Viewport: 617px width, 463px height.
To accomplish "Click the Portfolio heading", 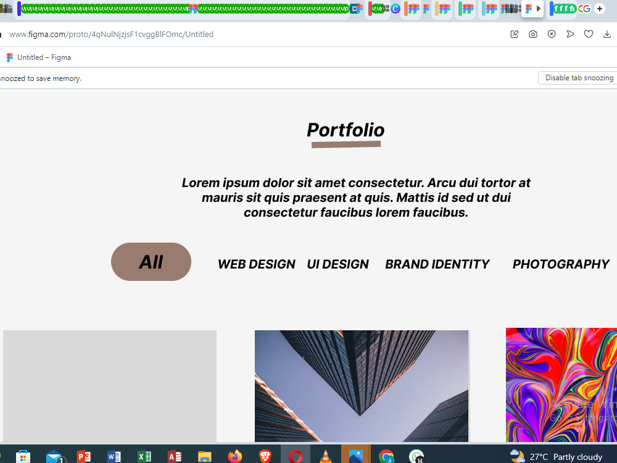I will 346,130.
